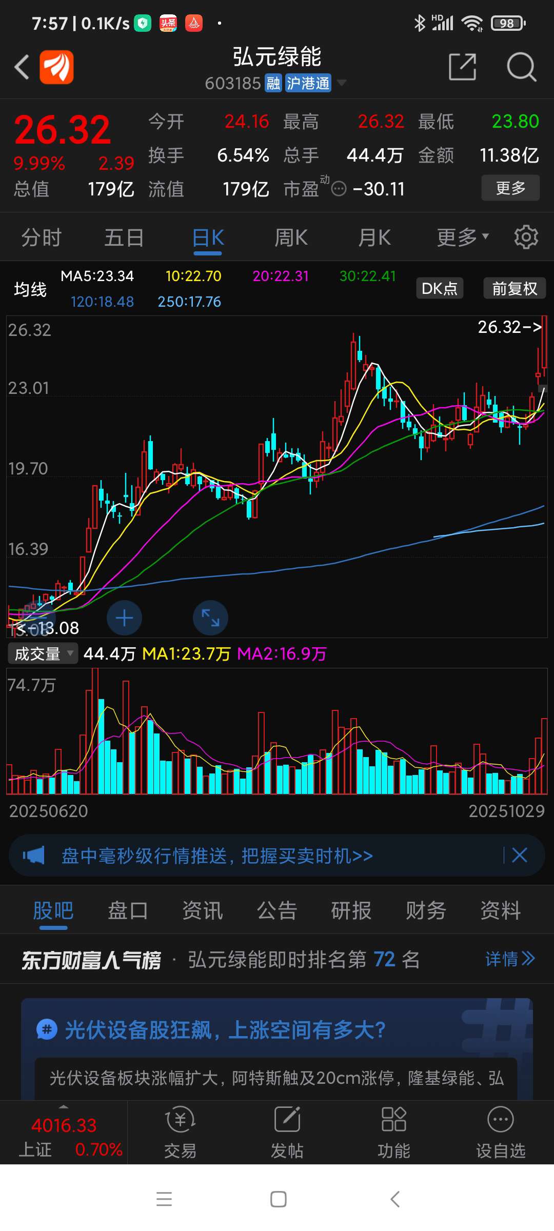Open millisecond quote push banner link
554x1231 pixels.
(217, 856)
